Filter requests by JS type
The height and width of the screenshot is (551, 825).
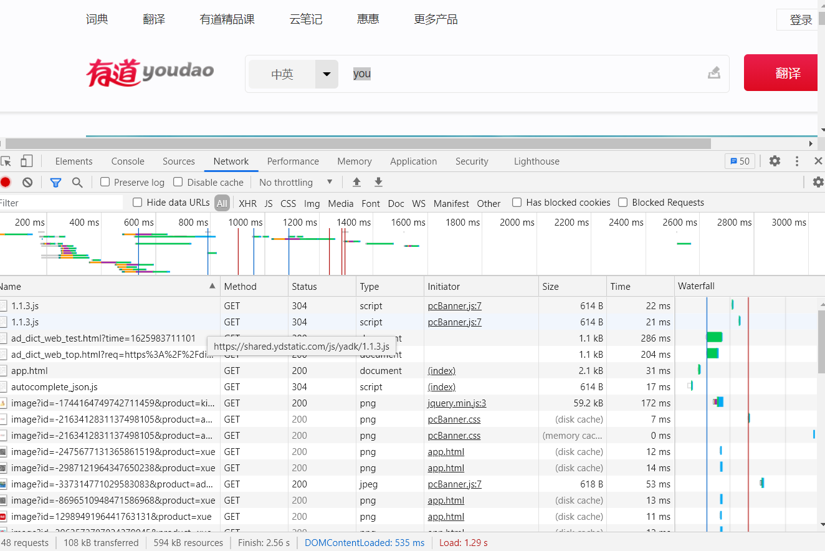click(x=269, y=203)
